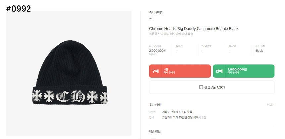Click the Chrome Hearts Big Daddy title
The width and height of the screenshot is (285, 139).
(x=194, y=29)
